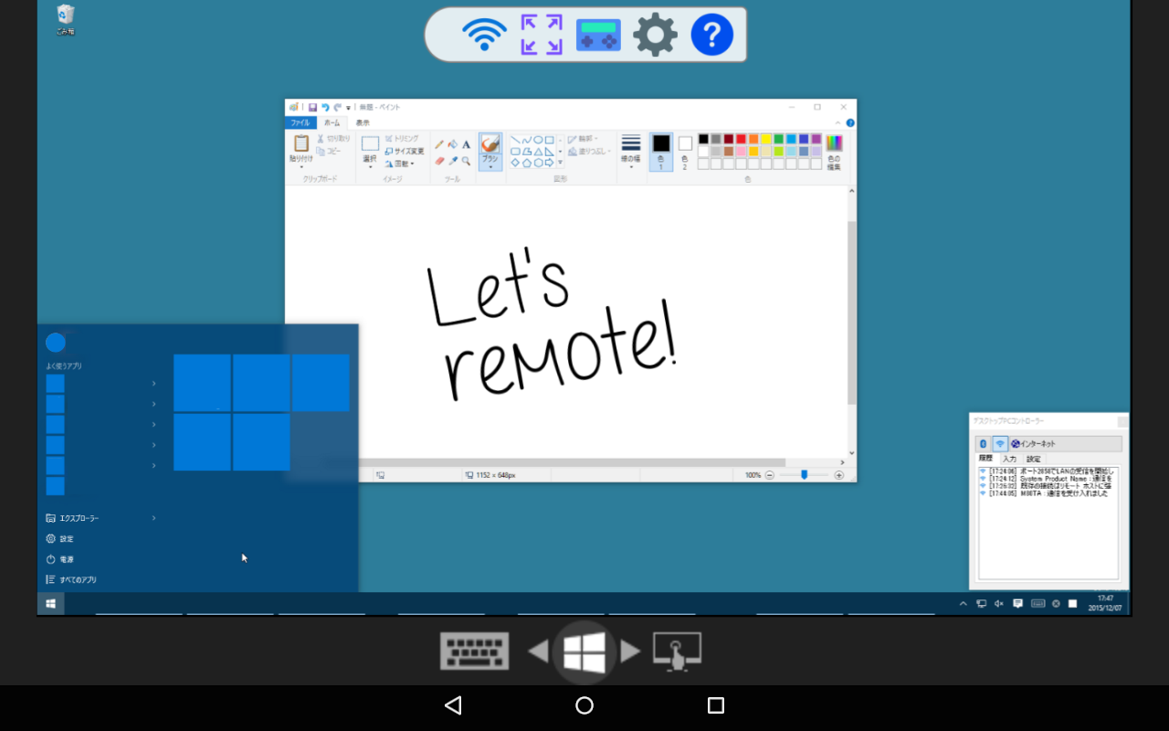Select the Eraser tool in Paint
This screenshot has height=731, width=1169.
[439, 161]
